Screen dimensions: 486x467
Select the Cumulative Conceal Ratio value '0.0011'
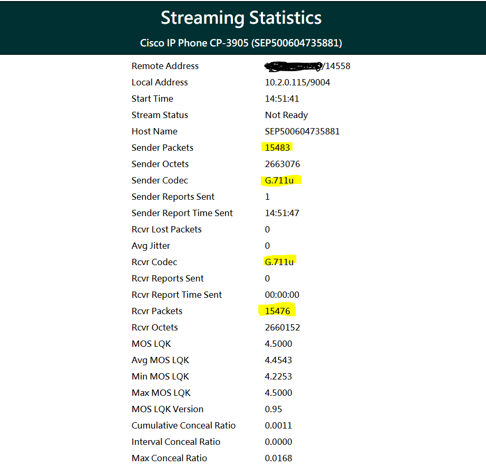pos(278,426)
